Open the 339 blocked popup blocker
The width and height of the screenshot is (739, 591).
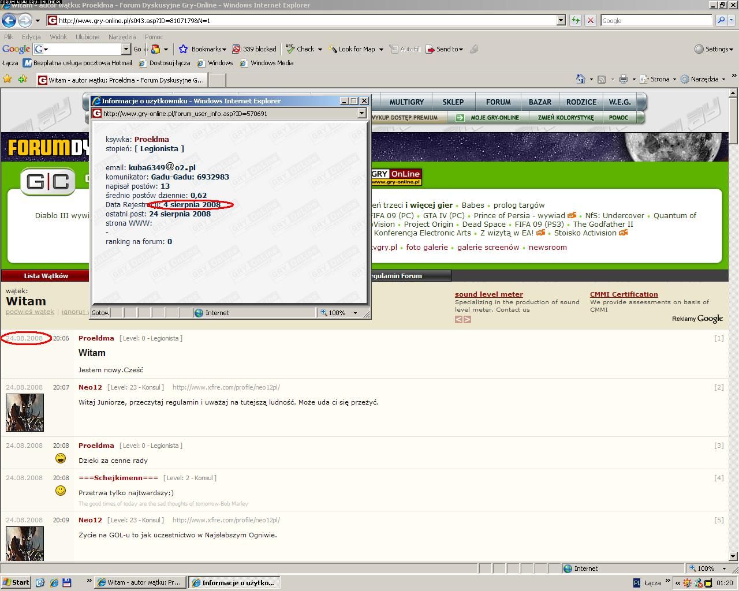click(x=254, y=49)
